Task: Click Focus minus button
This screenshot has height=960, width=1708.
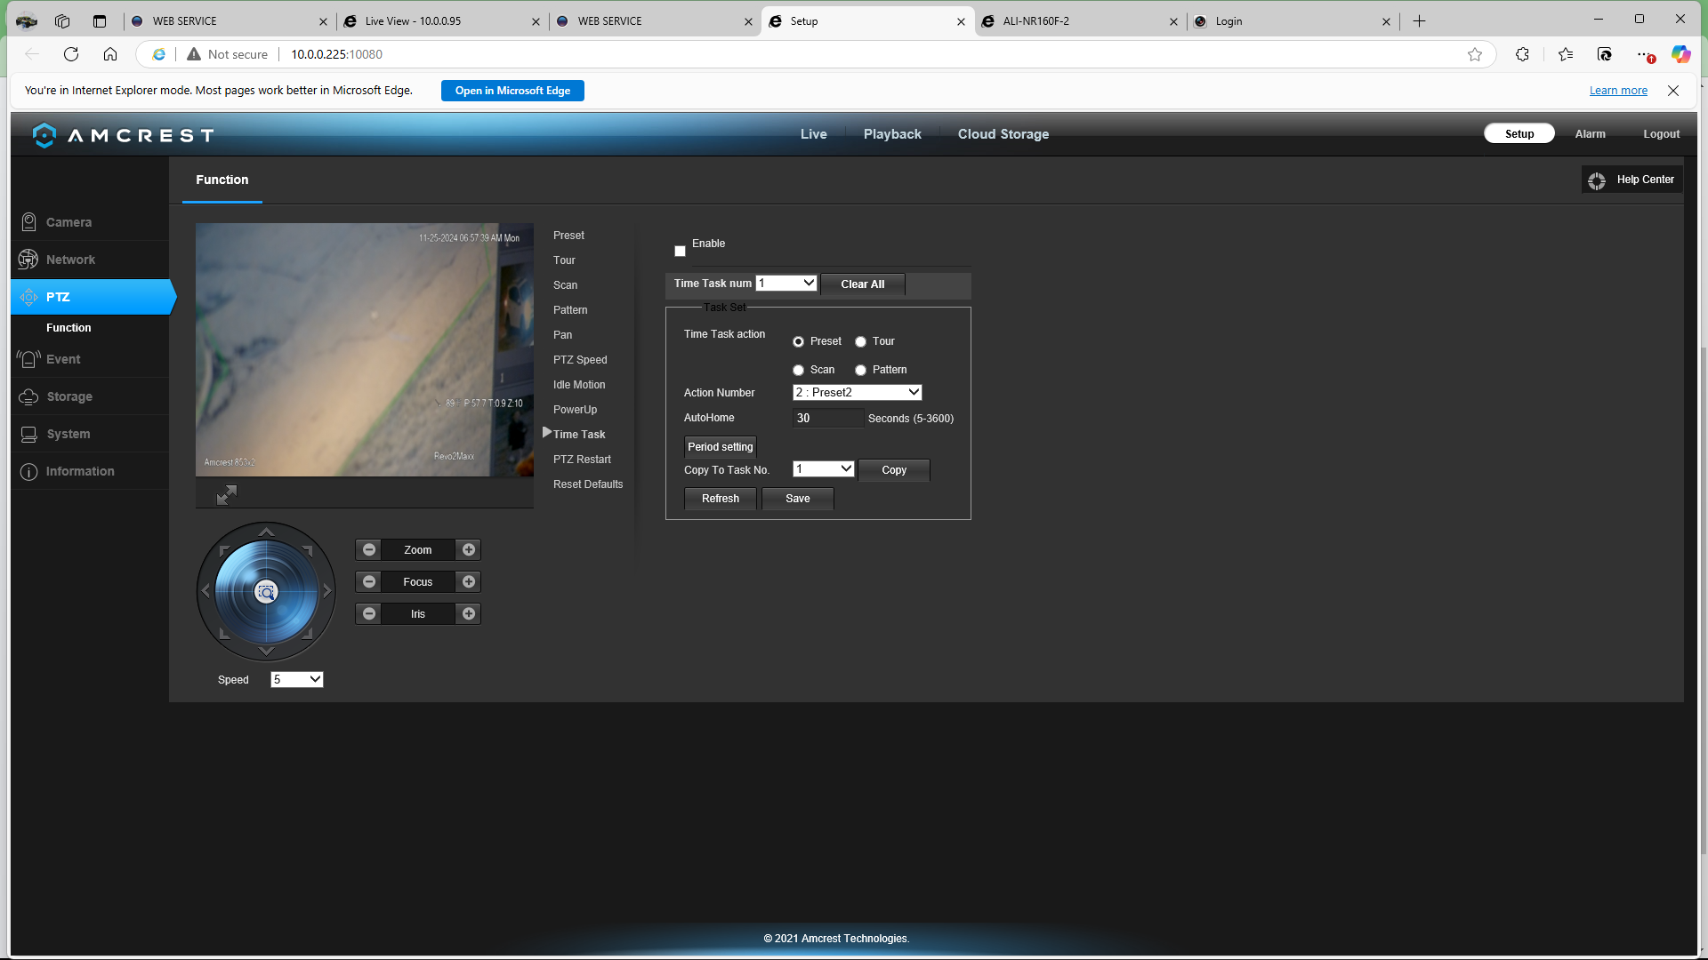Action: tap(369, 581)
